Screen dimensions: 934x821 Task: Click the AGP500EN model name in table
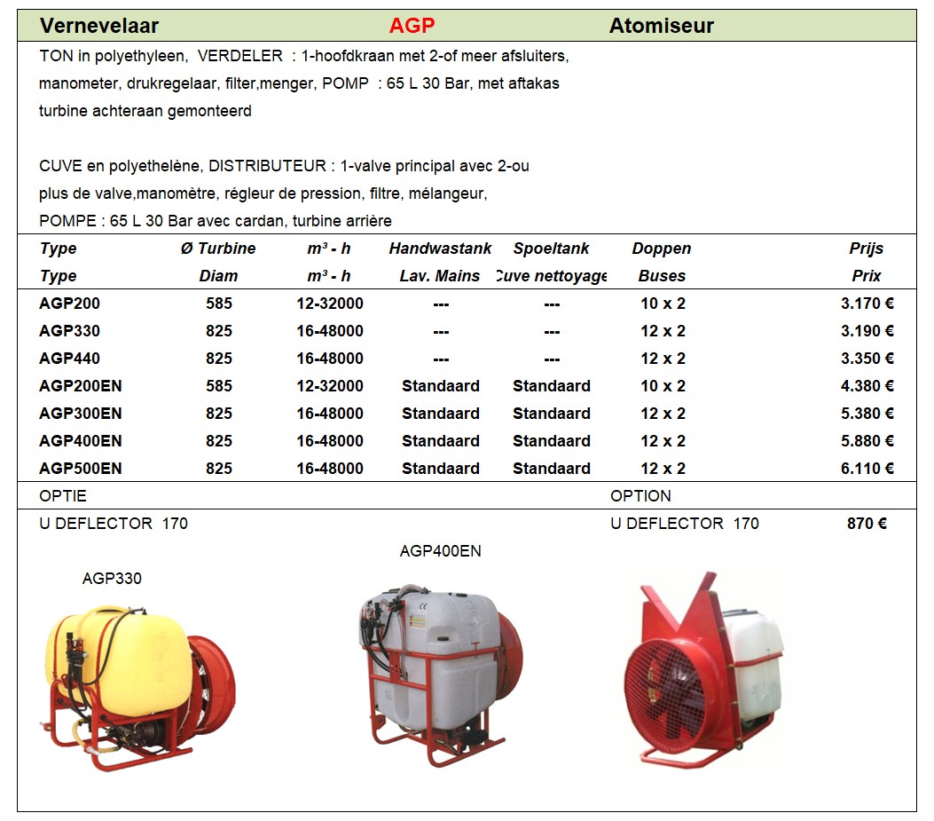[x=81, y=469]
